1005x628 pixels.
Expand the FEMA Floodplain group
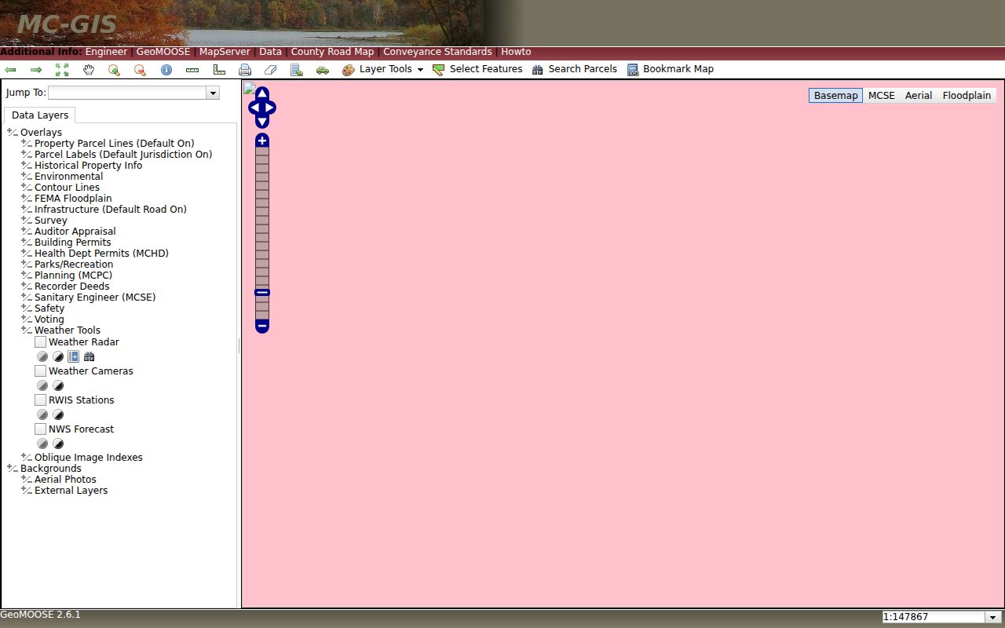(27, 199)
